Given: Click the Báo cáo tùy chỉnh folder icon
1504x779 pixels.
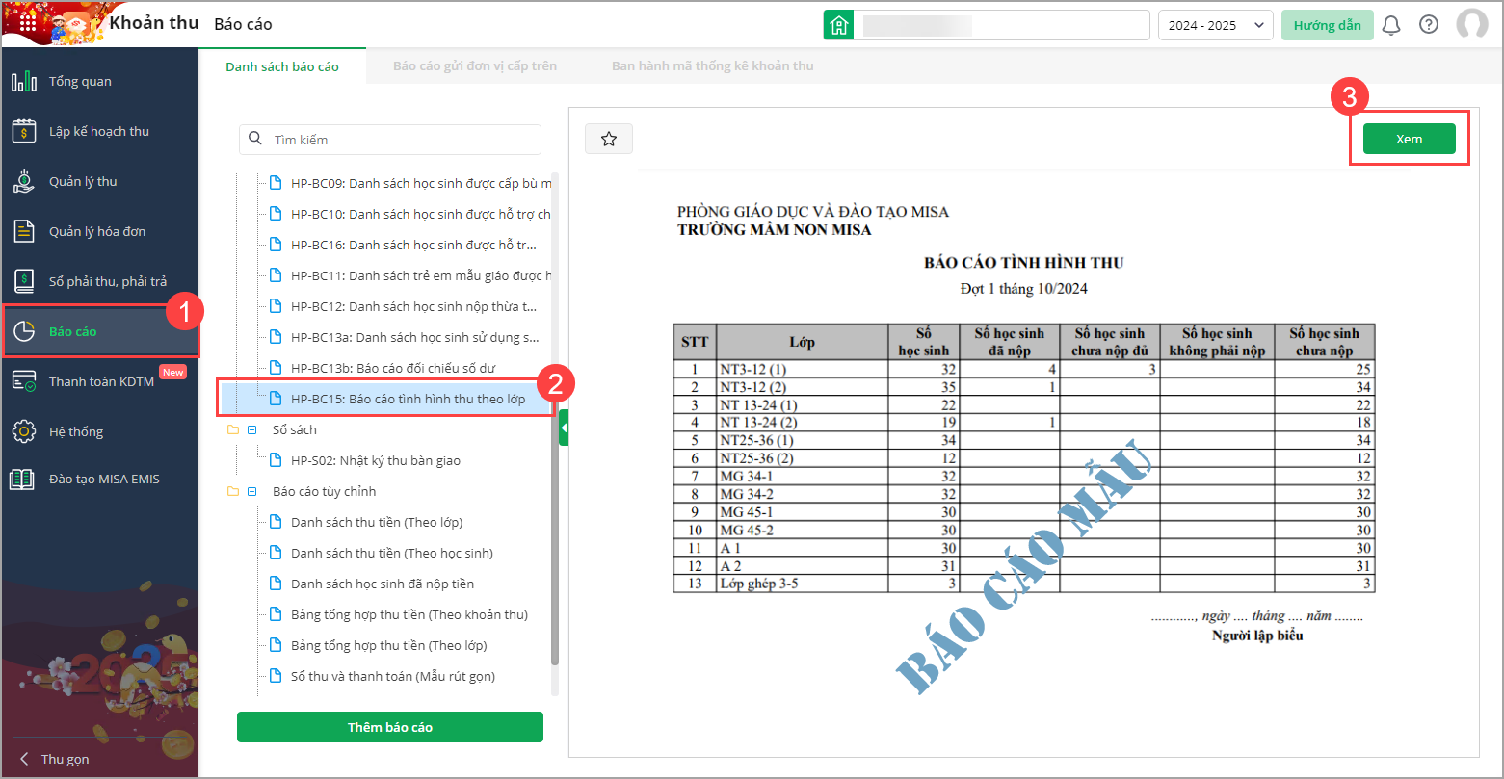Looking at the screenshot, I should 232,491.
